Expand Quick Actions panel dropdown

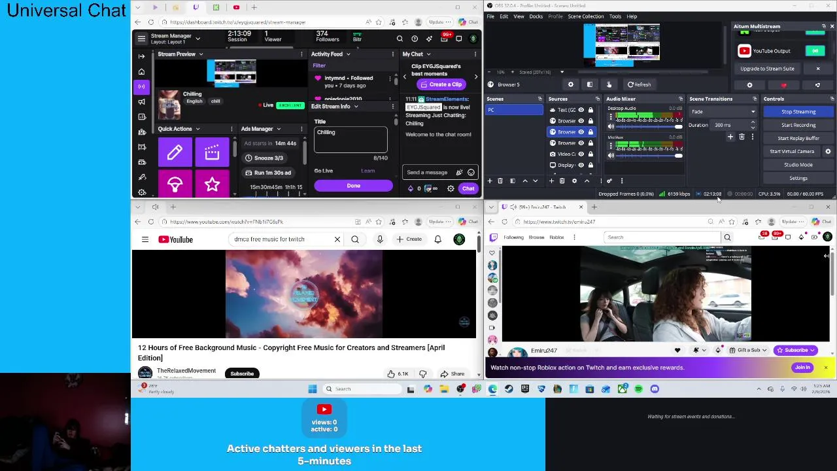pos(197,130)
